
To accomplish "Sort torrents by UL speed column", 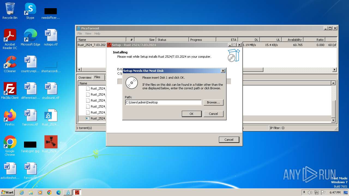I will pyautogui.click(x=271, y=40).
